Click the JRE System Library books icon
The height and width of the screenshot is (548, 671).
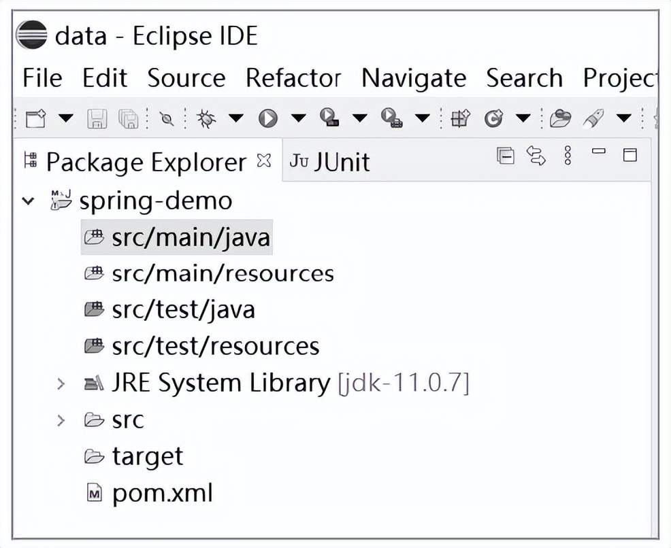pos(94,383)
